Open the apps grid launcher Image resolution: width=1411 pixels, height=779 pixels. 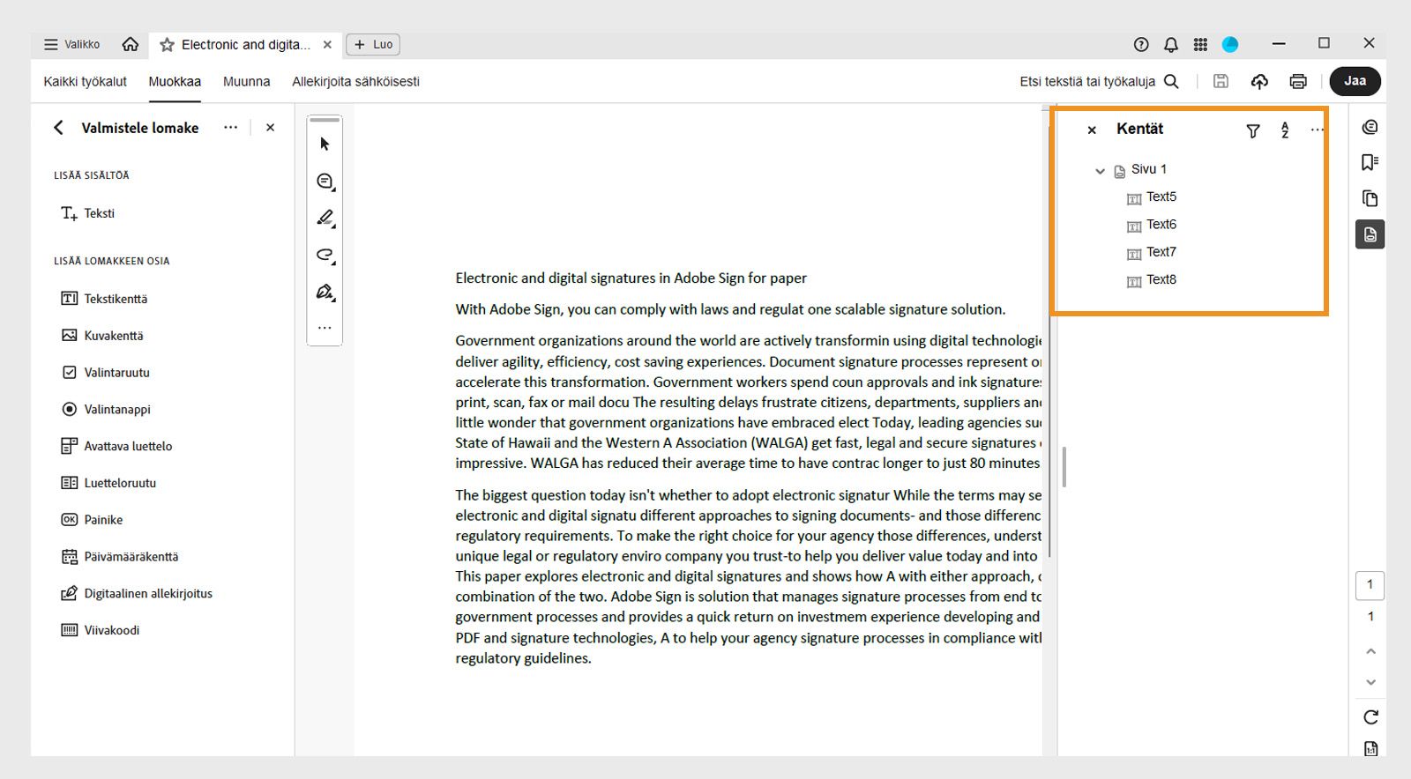tap(1200, 44)
